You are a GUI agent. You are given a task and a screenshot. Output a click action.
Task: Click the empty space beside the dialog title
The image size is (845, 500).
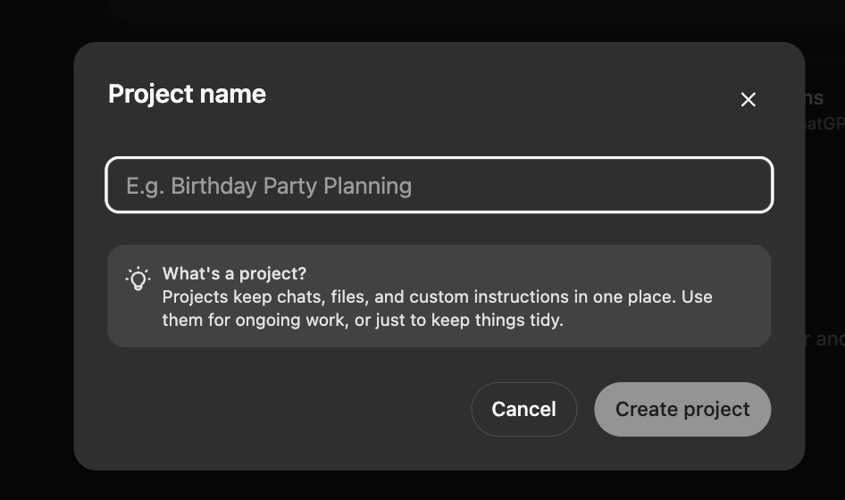click(x=491, y=94)
